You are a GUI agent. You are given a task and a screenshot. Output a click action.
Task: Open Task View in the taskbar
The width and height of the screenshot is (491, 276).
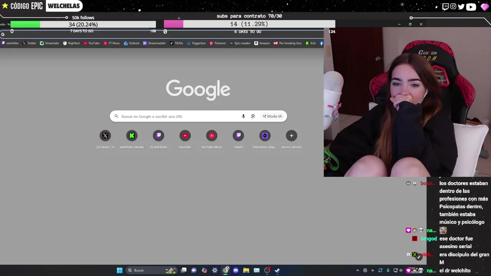[x=184, y=270]
